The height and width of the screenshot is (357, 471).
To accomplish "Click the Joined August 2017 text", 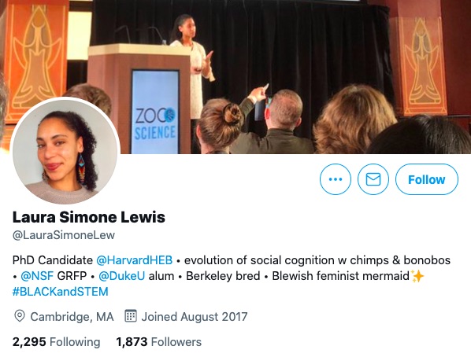I will 195,317.
